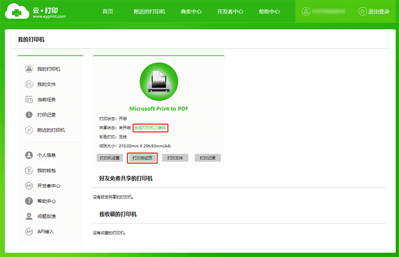Click the 打印状态: 开启 line

(113, 118)
